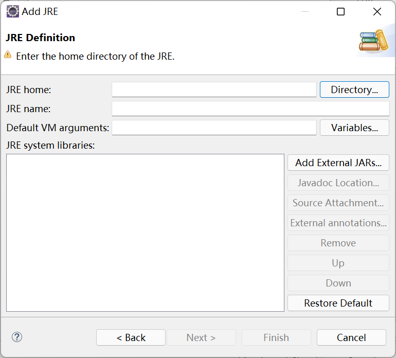Click inside the JRE system libraries list

pos(145,232)
